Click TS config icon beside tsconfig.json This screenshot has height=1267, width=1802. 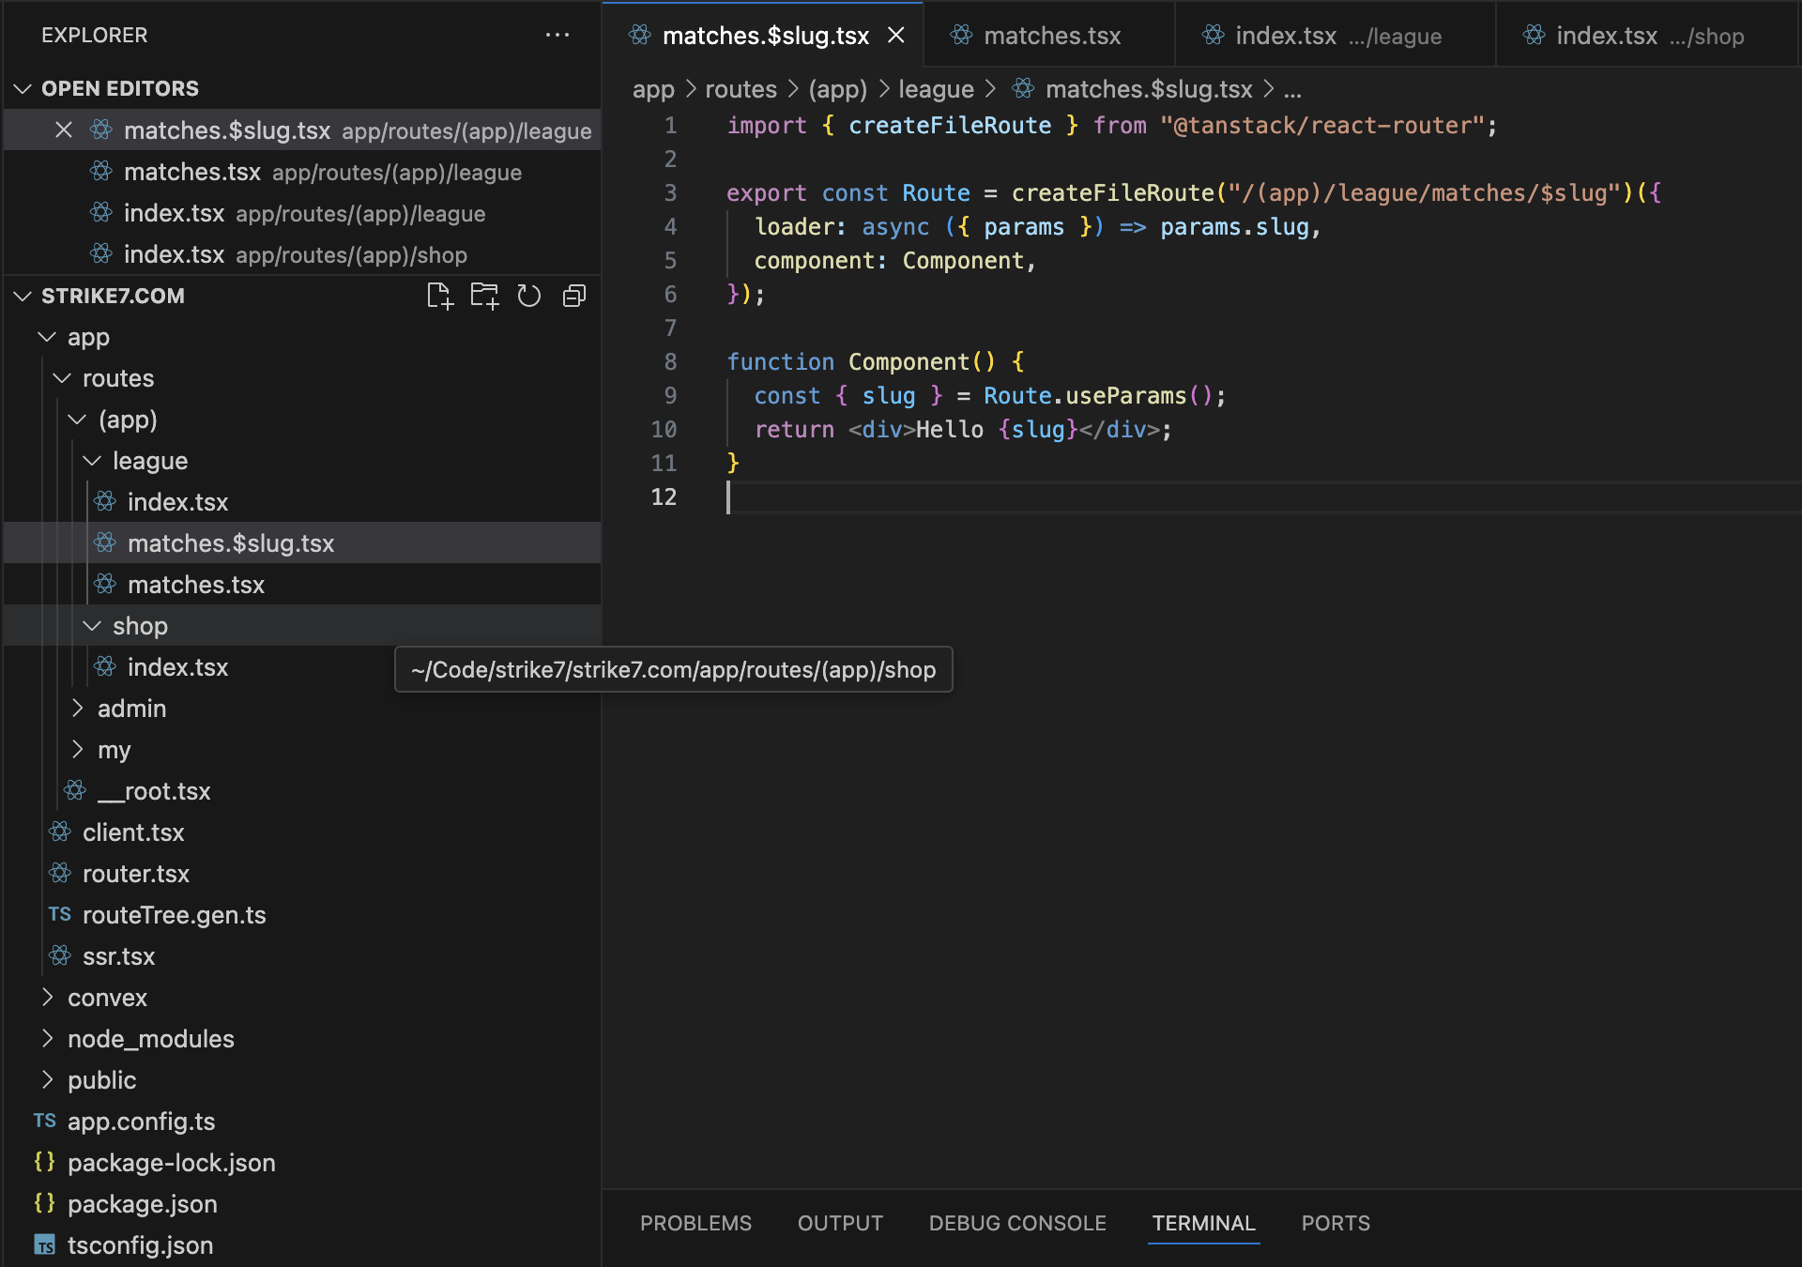(45, 1245)
